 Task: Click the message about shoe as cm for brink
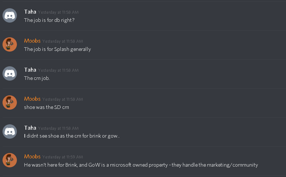pos(72,136)
